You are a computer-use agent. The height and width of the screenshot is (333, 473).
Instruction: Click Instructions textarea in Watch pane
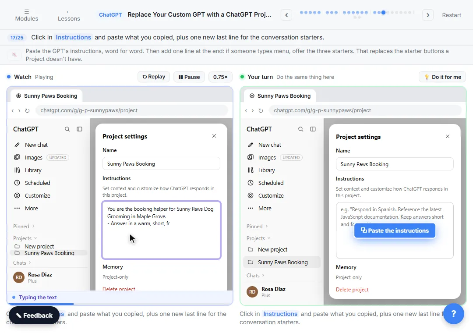click(161, 230)
